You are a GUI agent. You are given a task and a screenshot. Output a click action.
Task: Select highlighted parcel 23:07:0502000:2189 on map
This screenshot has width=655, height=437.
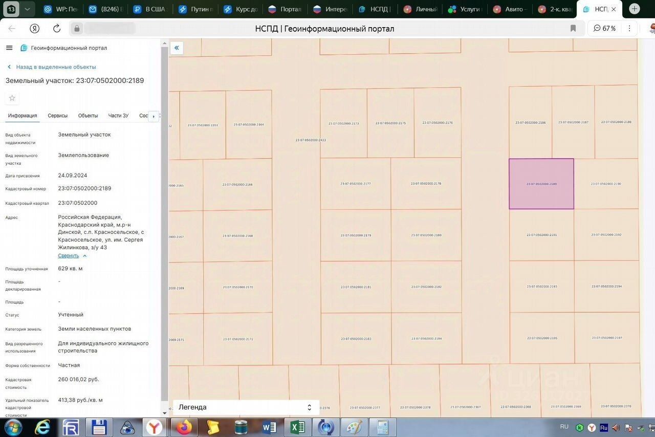541,184
